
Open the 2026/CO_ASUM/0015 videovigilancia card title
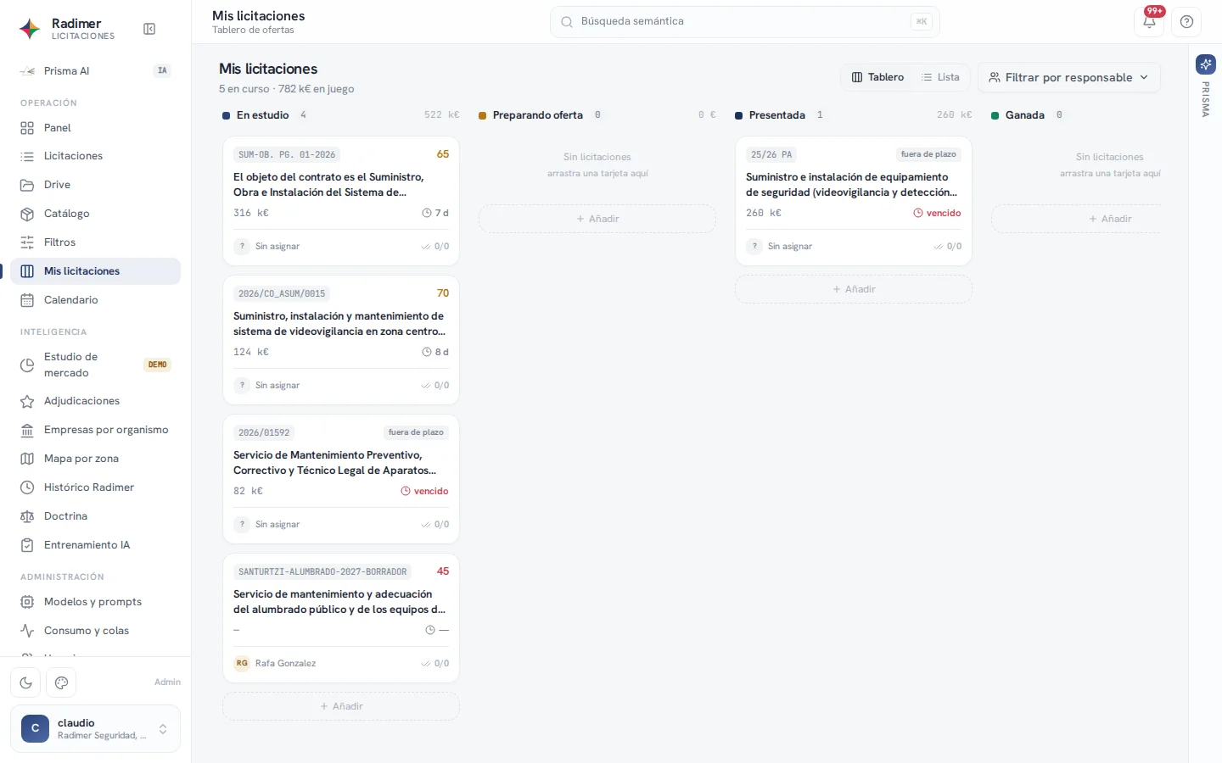click(x=339, y=324)
